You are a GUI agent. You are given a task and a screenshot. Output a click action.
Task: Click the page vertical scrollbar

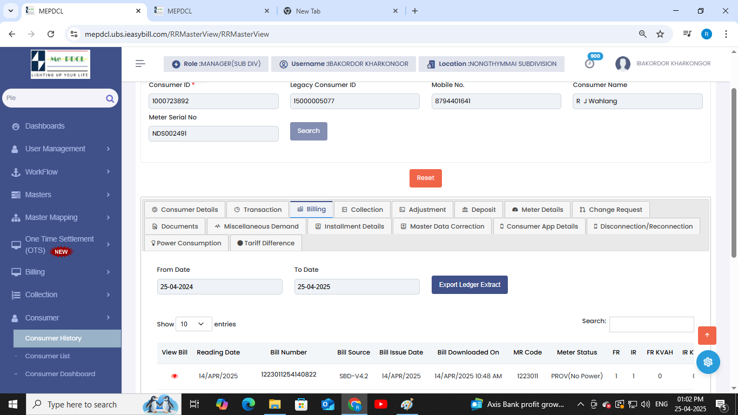734,173
